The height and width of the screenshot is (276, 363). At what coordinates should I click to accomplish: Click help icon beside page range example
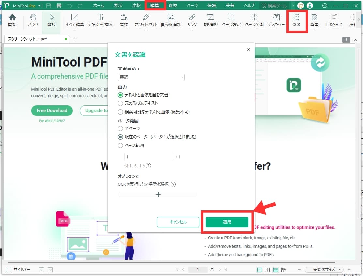[148, 166]
